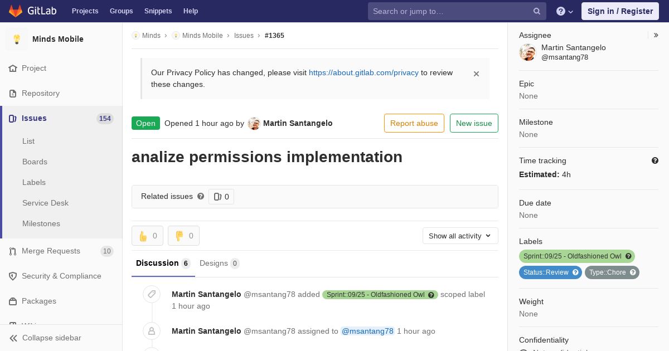Click the Time tracking help icon

click(x=655, y=160)
